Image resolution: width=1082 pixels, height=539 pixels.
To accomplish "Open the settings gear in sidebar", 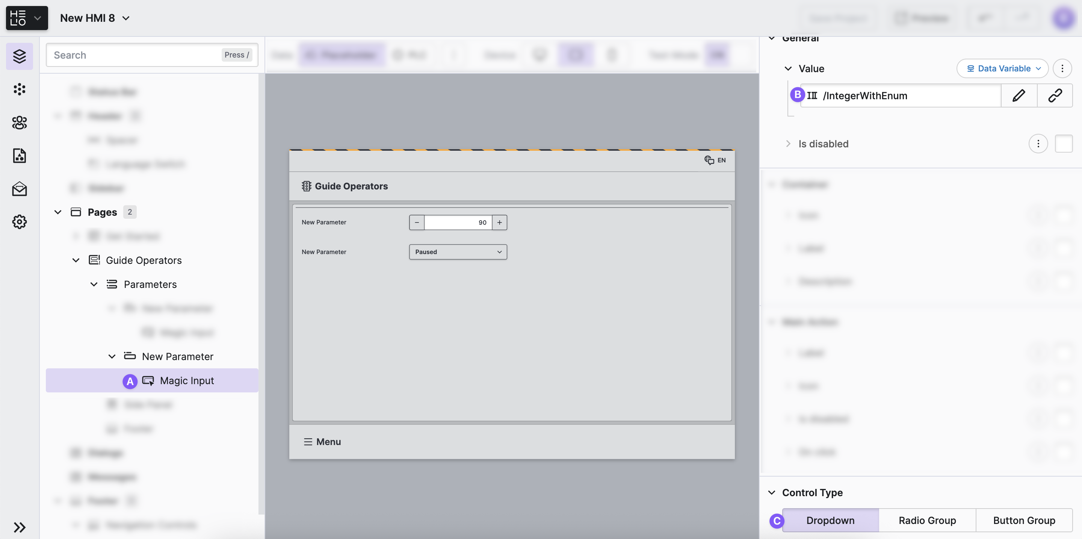I will point(19,221).
